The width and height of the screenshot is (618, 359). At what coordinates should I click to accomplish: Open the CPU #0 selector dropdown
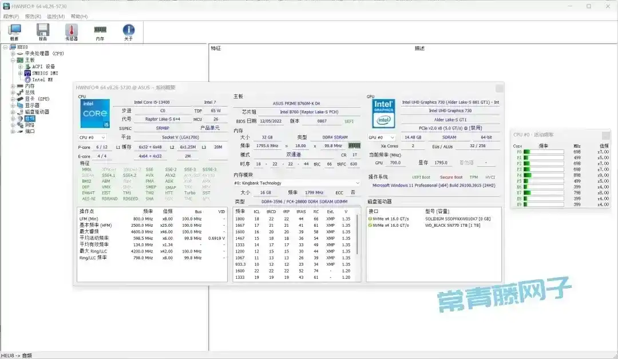point(92,137)
